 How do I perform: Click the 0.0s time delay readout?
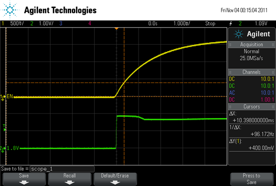[x=153, y=24]
